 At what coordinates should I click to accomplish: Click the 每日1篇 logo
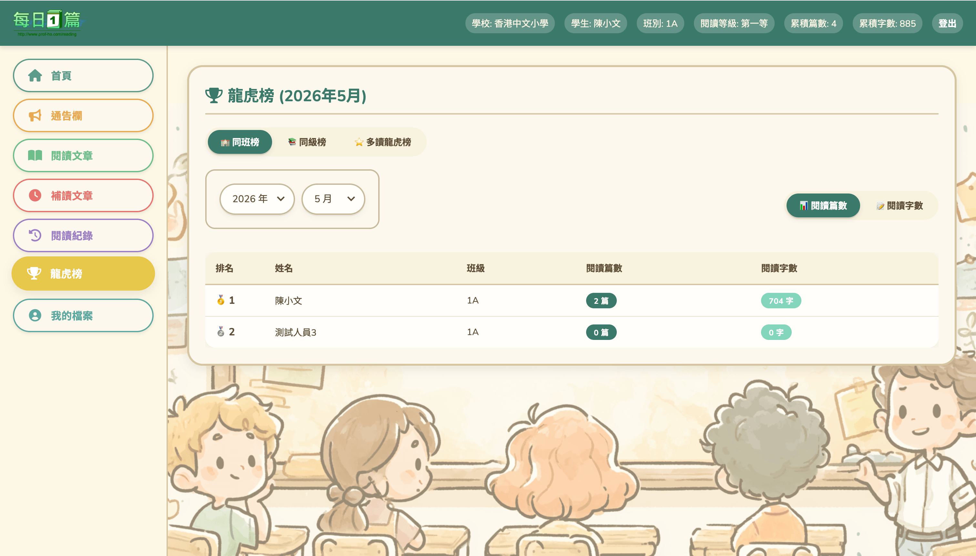click(48, 23)
